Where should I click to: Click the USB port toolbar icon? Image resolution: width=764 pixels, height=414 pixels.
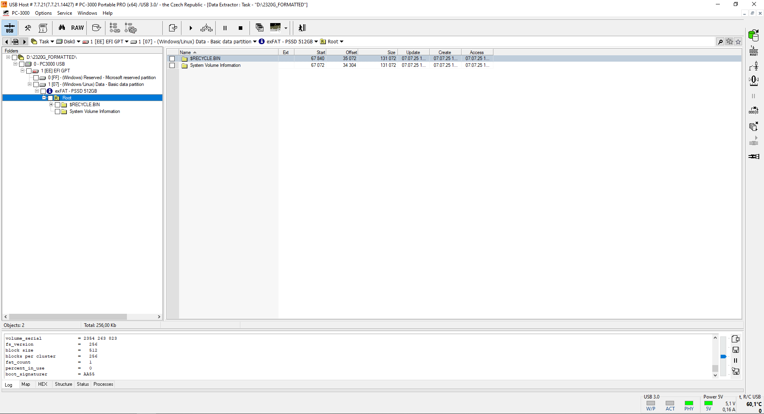pos(10,28)
